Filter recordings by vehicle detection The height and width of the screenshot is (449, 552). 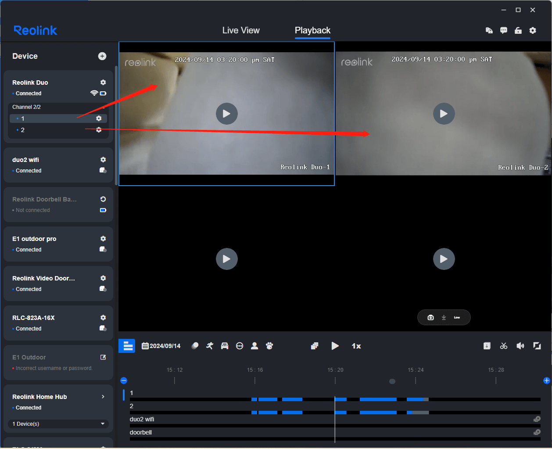[x=225, y=346]
